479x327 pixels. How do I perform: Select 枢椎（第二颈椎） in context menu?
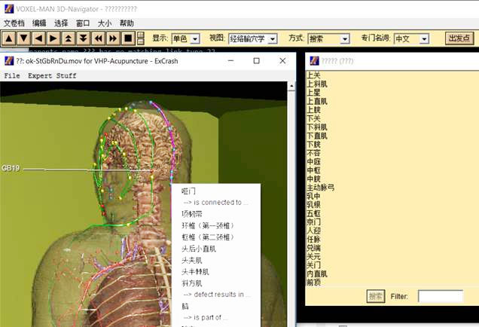pos(208,237)
